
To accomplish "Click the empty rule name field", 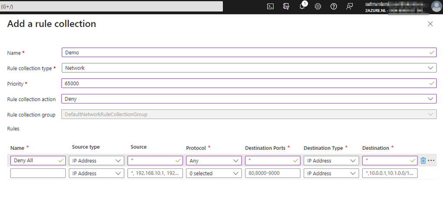I will pos(38,173).
